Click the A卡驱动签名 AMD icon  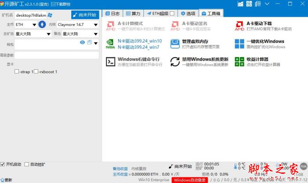175,26
